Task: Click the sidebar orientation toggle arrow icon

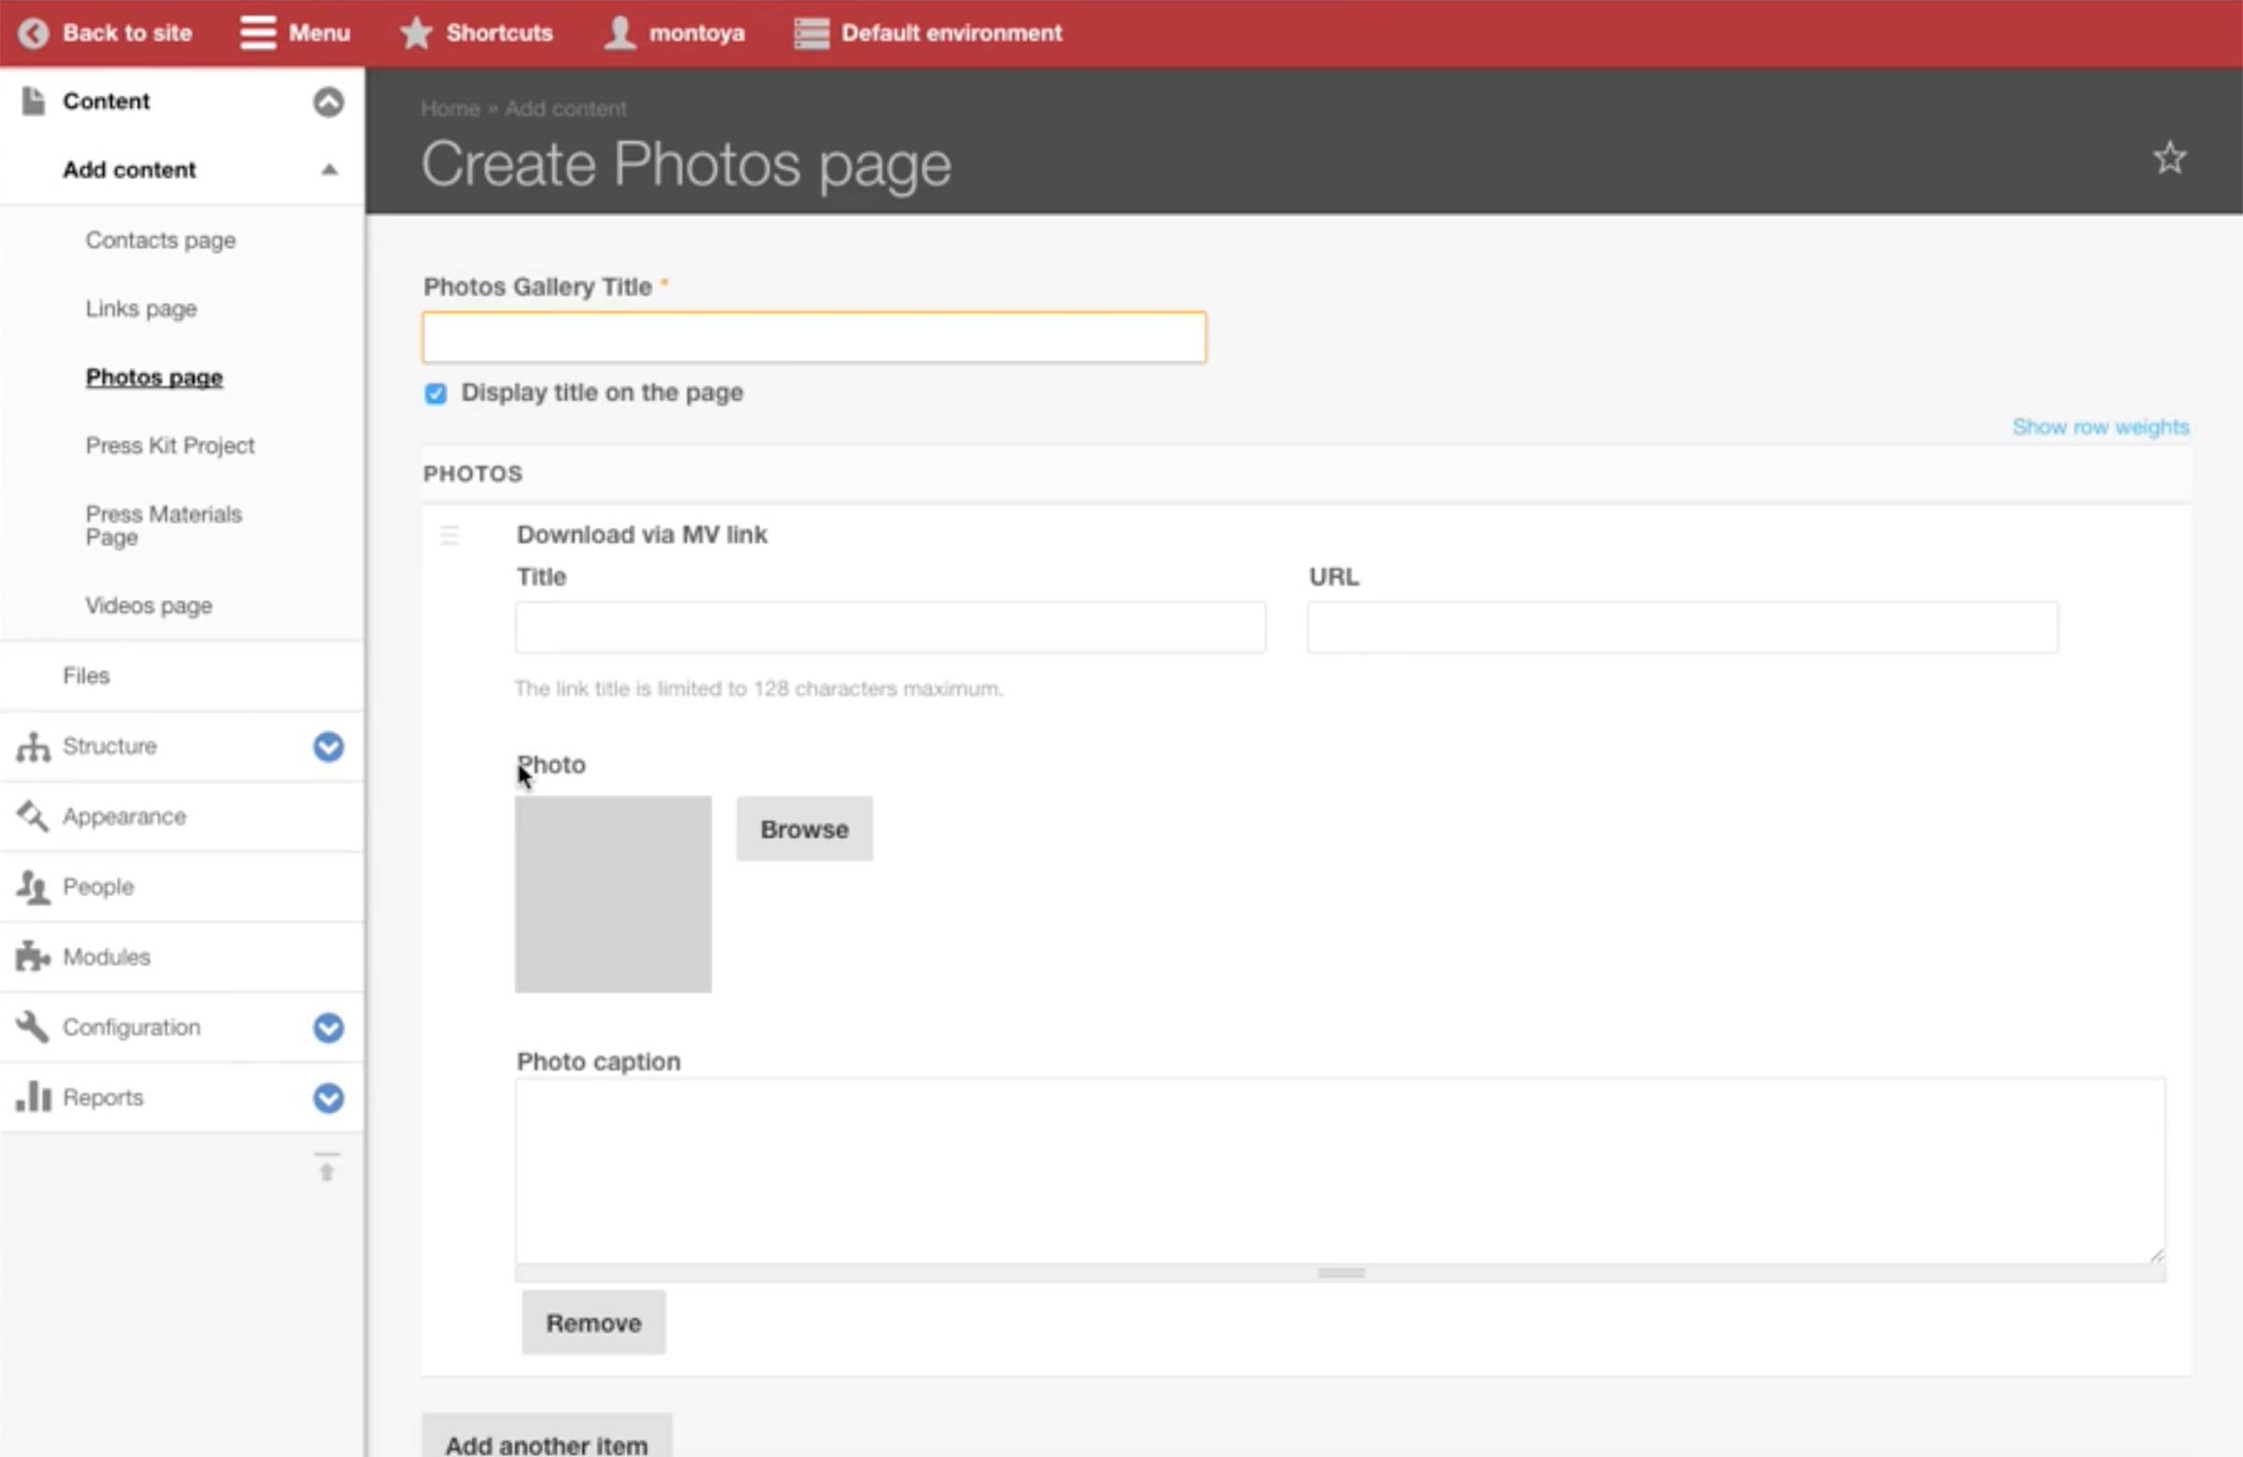Action: point(326,1167)
